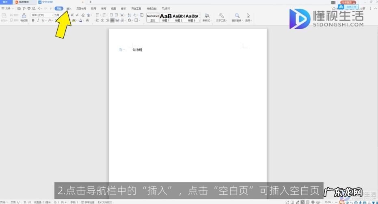Viewport: 378px width, 204px height.
Task: Switch to the 视图 View tab
Action: coord(113,9)
